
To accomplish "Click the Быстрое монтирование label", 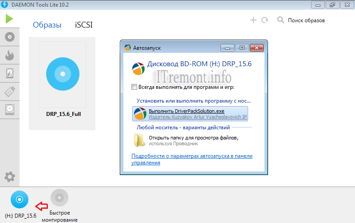I will click(59, 216).
